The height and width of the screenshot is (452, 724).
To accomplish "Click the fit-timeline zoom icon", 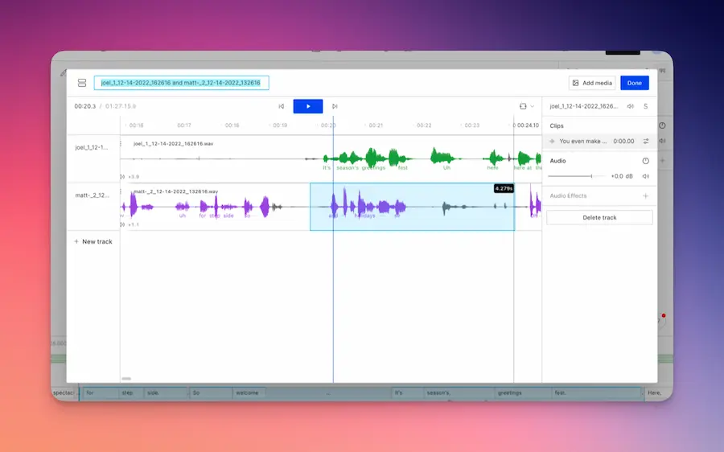I will pyautogui.click(x=523, y=106).
